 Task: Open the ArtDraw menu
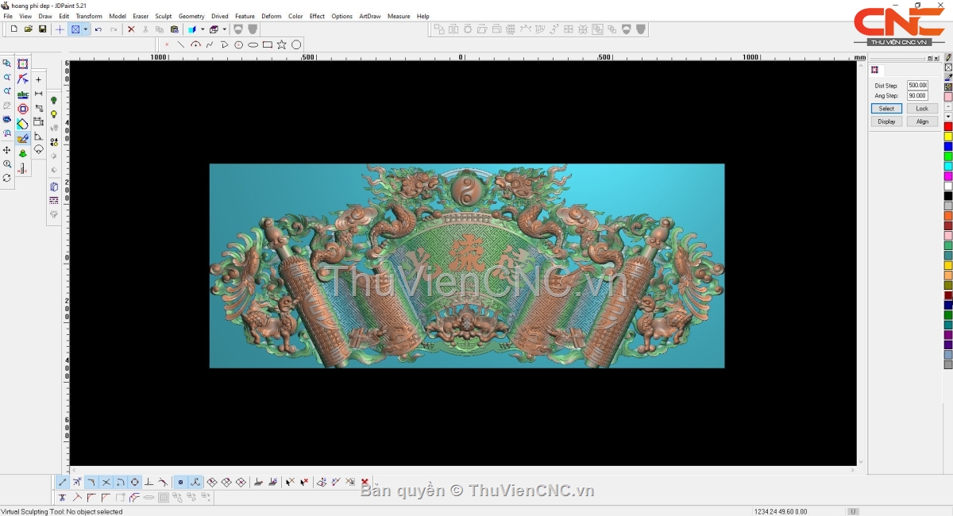pos(370,16)
